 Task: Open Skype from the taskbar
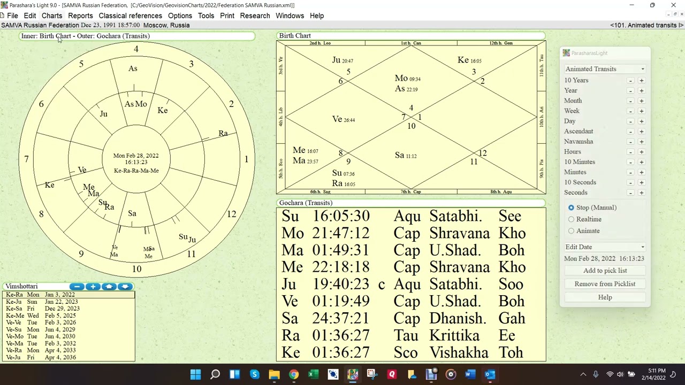click(x=255, y=374)
